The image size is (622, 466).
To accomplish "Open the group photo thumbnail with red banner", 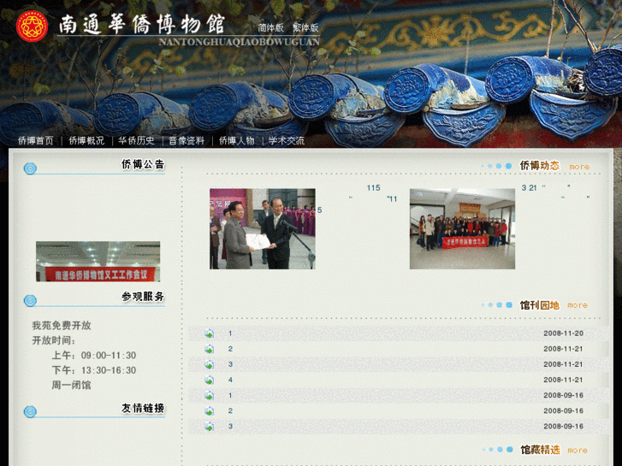I will (x=462, y=229).
